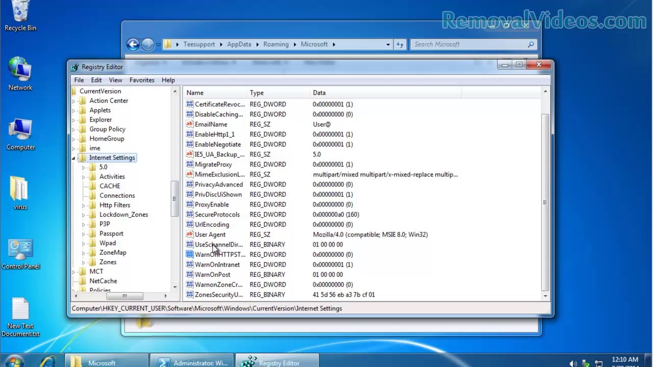Open the File menu in Registry Editor
Image resolution: width=653 pixels, height=367 pixels.
pos(79,80)
